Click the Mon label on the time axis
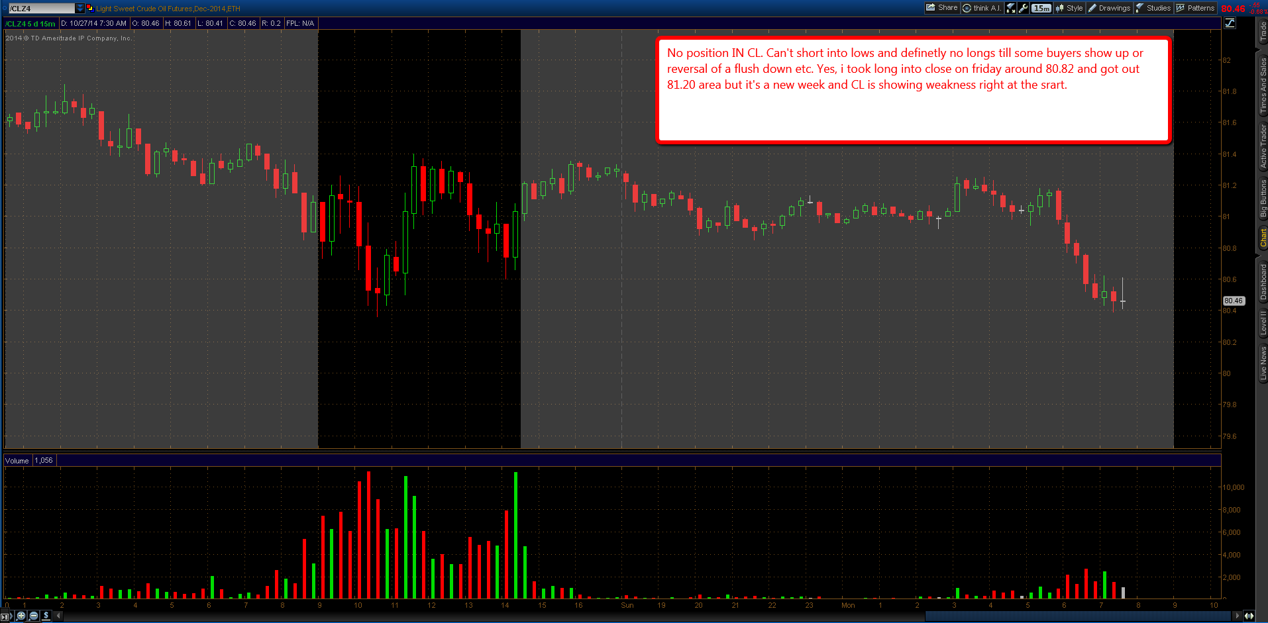 [848, 605]
